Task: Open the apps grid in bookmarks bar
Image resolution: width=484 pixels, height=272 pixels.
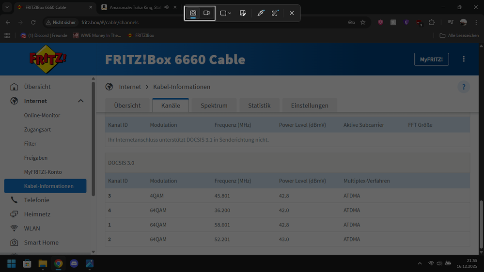Action: click(x=7, y=35)
